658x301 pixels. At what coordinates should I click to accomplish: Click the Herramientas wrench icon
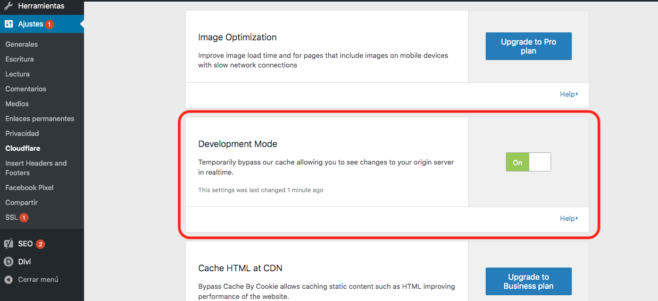tap(9, 6)
